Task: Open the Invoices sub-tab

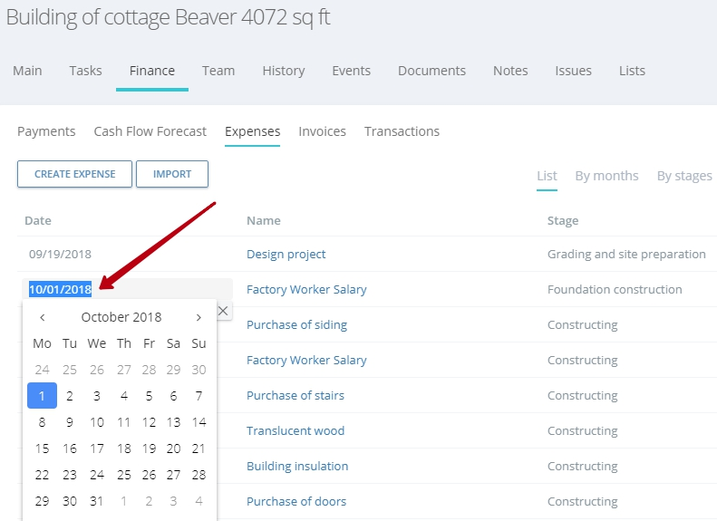Action: point(322,131)
